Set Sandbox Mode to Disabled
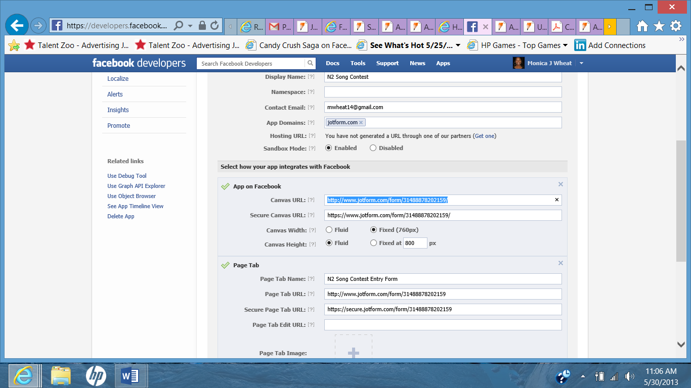691x388 pixels. click(373, 148)
